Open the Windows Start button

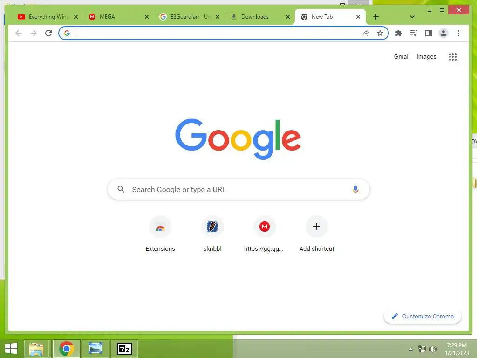(11, 349)
